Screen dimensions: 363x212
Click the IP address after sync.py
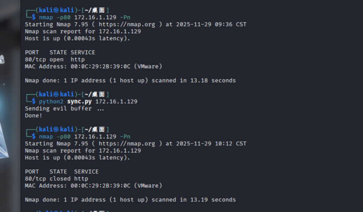pyautogui.click(x=116, y=102)
